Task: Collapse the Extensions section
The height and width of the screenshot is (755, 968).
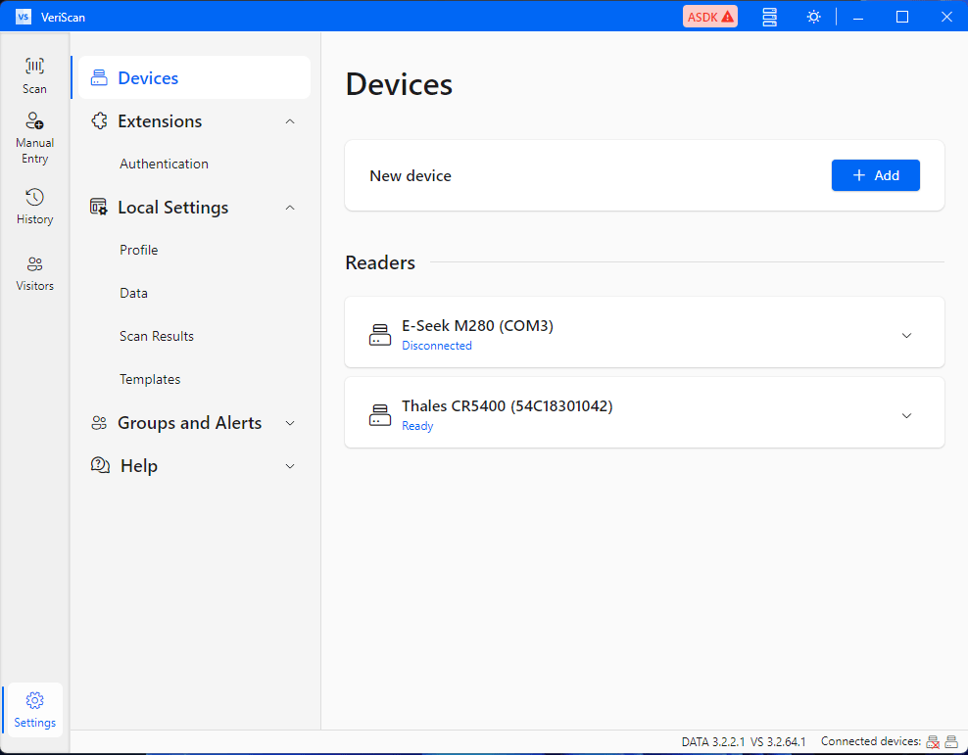Action: [290, 120]
